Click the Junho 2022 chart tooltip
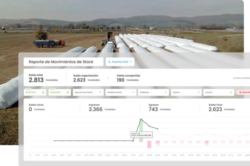Viewport: 250px width, 166px height. point(141,135)
